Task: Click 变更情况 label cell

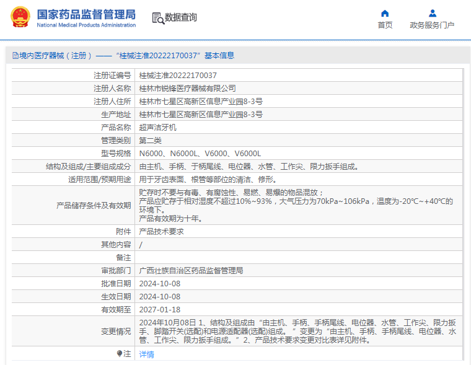Action: click(x=116, y=332)
